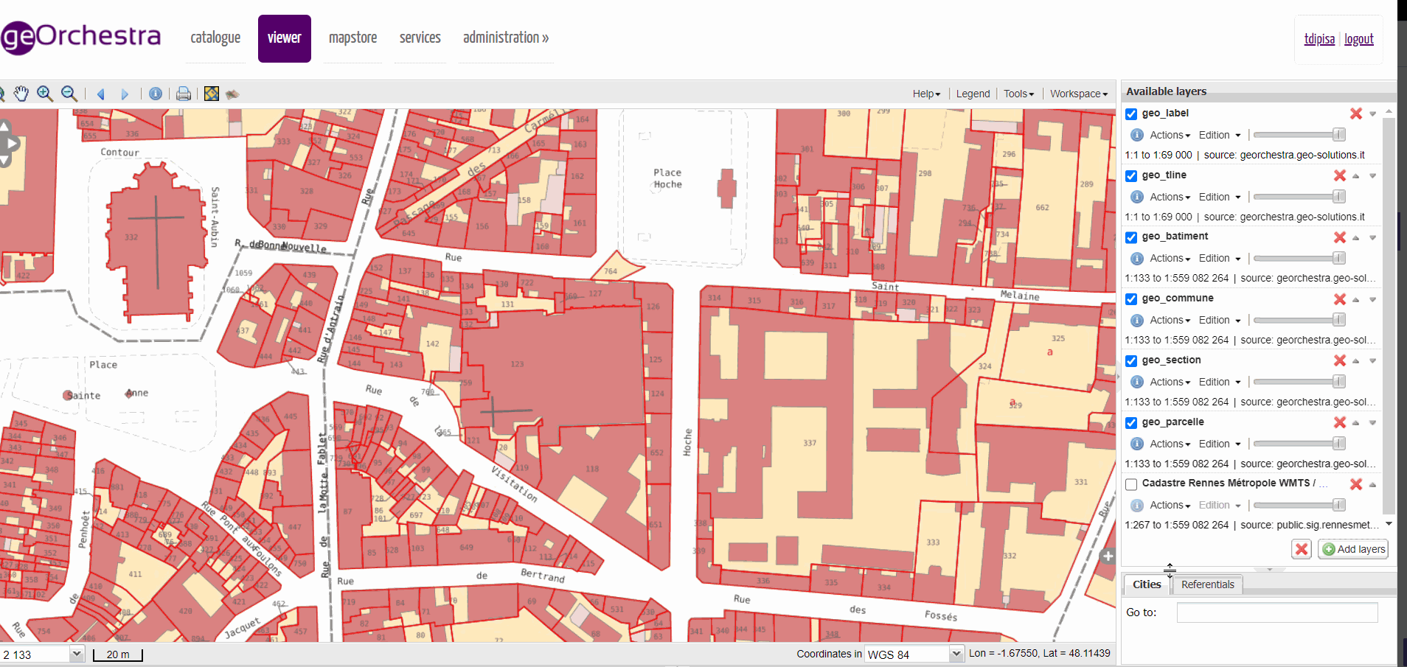
Task: Remove the geo_label layer
Action: (1356, 114)
